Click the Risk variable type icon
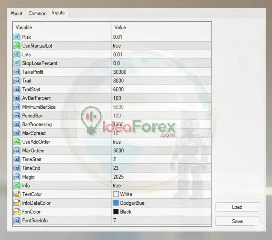The width and height of the screenshot is (272, 240). tap(17, 37)
